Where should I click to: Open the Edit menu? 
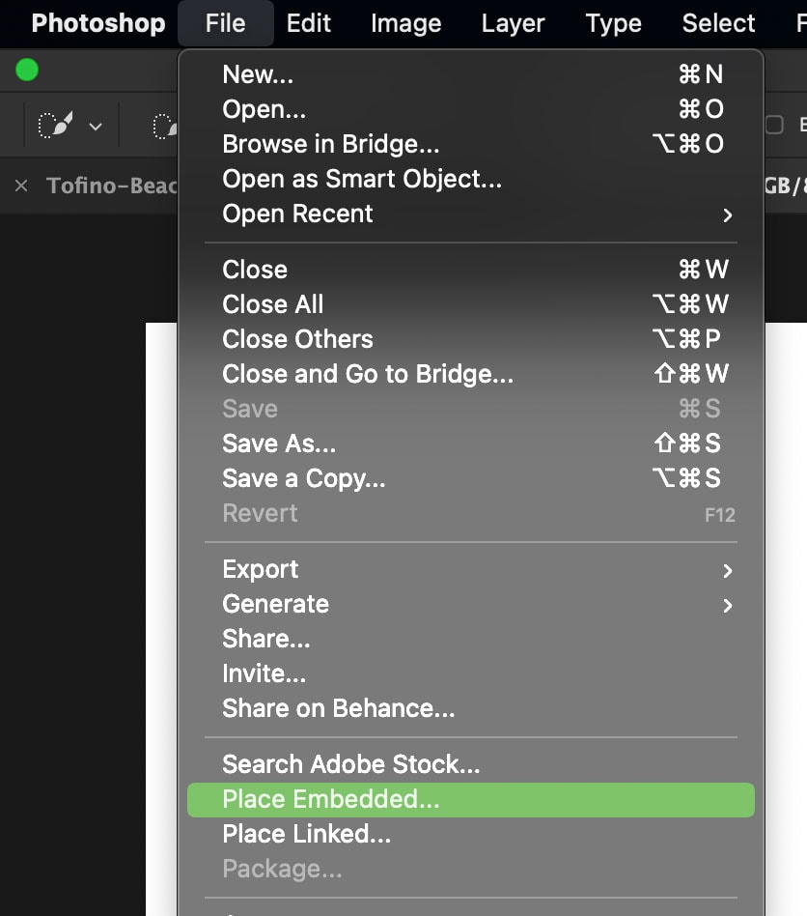tap(309, 23)
